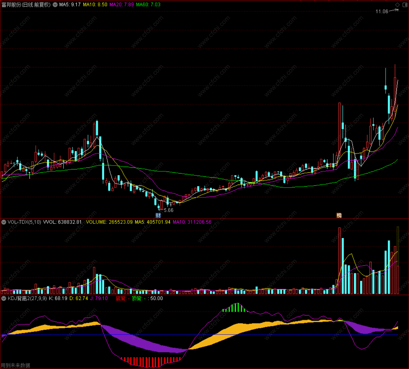The height and width of the screenshot is (369, 409).
Task: Click the 富邦股份(日线,前复权) chart title
Action: [x=26, y=5]
